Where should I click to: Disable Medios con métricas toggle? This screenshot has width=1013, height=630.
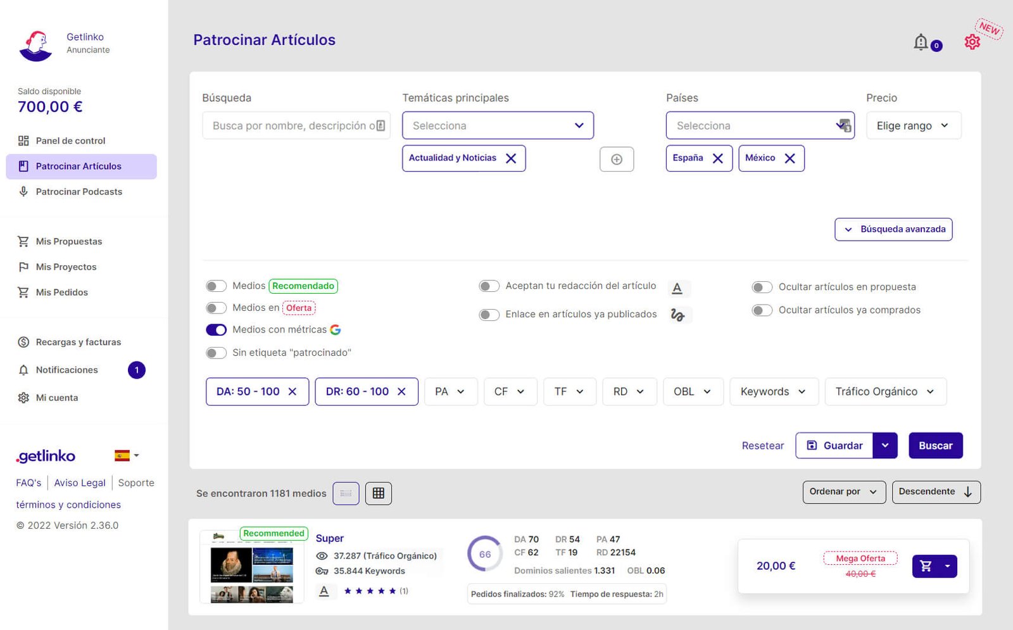click(216, 330)
